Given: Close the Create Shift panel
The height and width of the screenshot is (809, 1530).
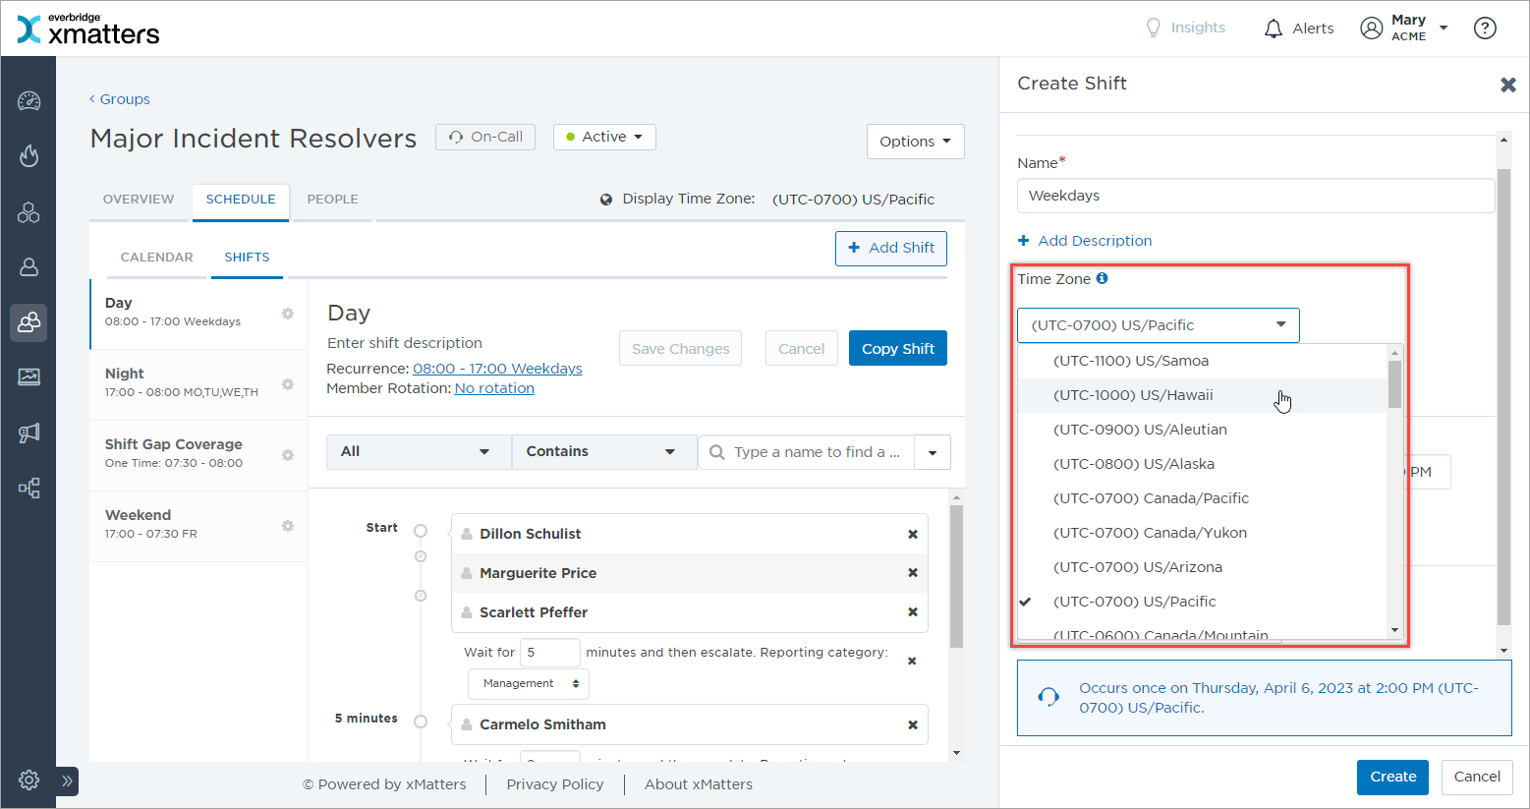Looking at the screenshot, I should click(x=1508, y=85).
